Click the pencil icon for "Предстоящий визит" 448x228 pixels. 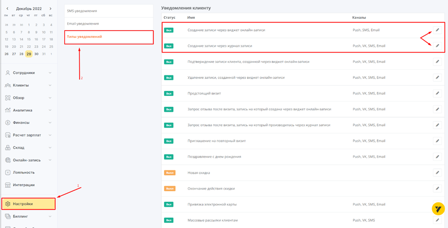point(437,94)
